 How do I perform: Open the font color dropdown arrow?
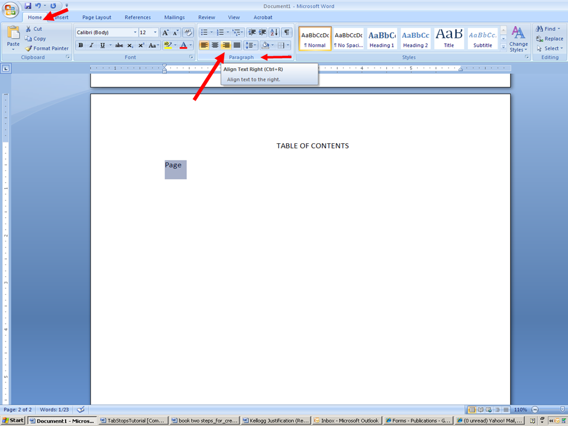point(191,46)
